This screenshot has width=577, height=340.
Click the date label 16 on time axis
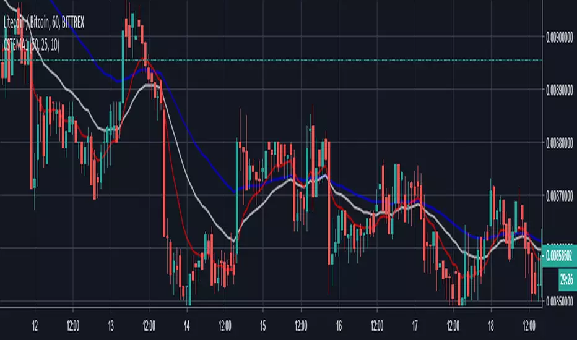(339, 326)
